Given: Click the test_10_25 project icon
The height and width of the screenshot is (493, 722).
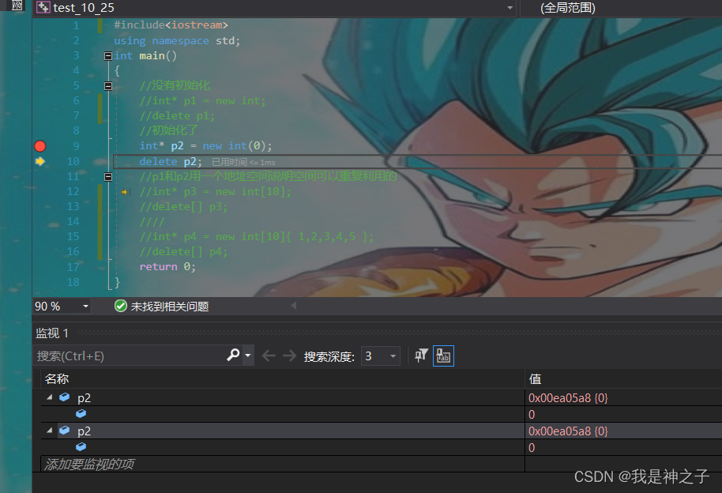Looking at the screenshot, I should click(43, 7).
